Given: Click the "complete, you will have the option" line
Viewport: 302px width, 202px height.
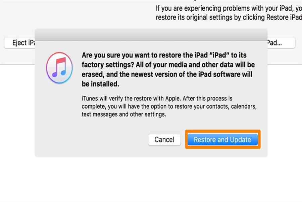Looking at the screenshot, I should pos(169,107).
